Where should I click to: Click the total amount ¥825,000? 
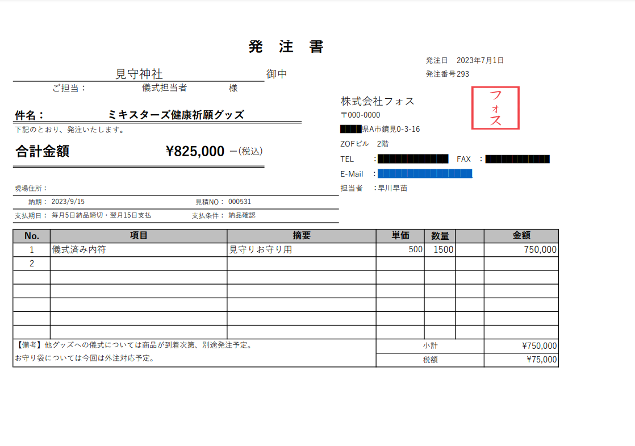pyautogui.click(x=195, y=151)
